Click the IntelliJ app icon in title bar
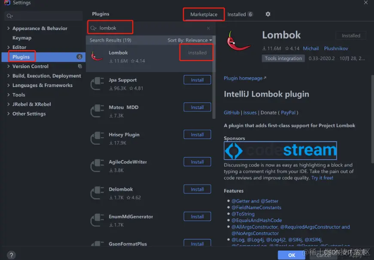Image resolution: width=374 pixels, height=260 pixels. [x=7, y=3]
